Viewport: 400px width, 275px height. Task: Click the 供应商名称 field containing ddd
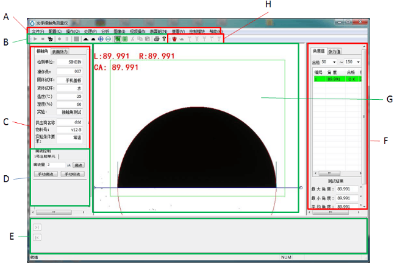click(x=70, y=122)
